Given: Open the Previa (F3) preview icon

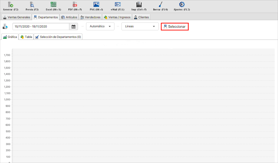Looking at the screenshot, I should (x=32, y=5).
